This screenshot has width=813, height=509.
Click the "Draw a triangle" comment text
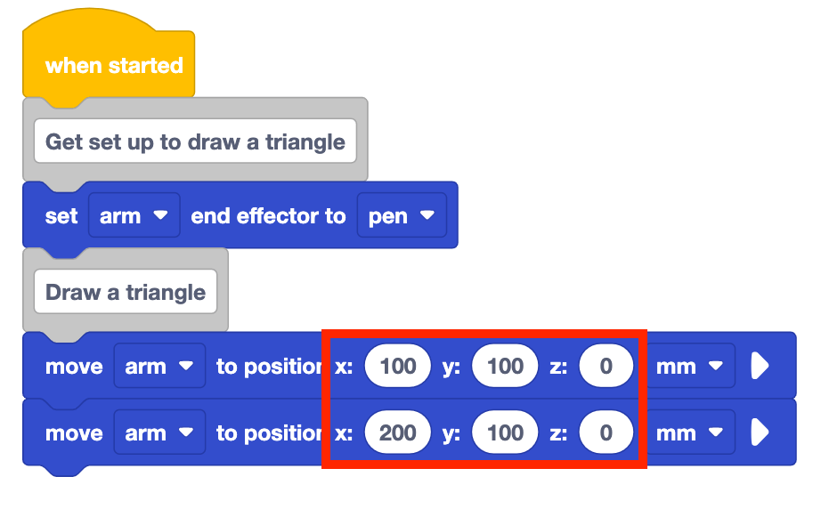pos(126,293)
